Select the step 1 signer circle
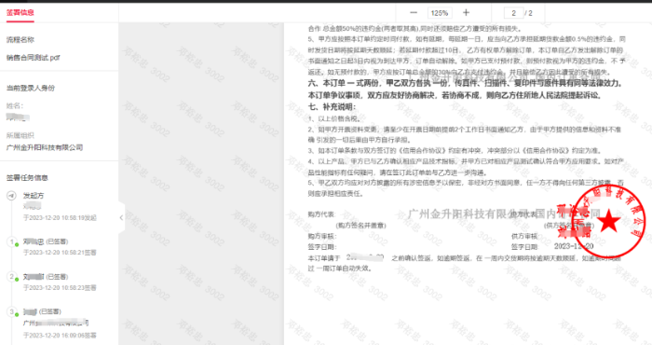Image resolution: width=652 pixels, height=345 pixels. click(x=11, y=241)
